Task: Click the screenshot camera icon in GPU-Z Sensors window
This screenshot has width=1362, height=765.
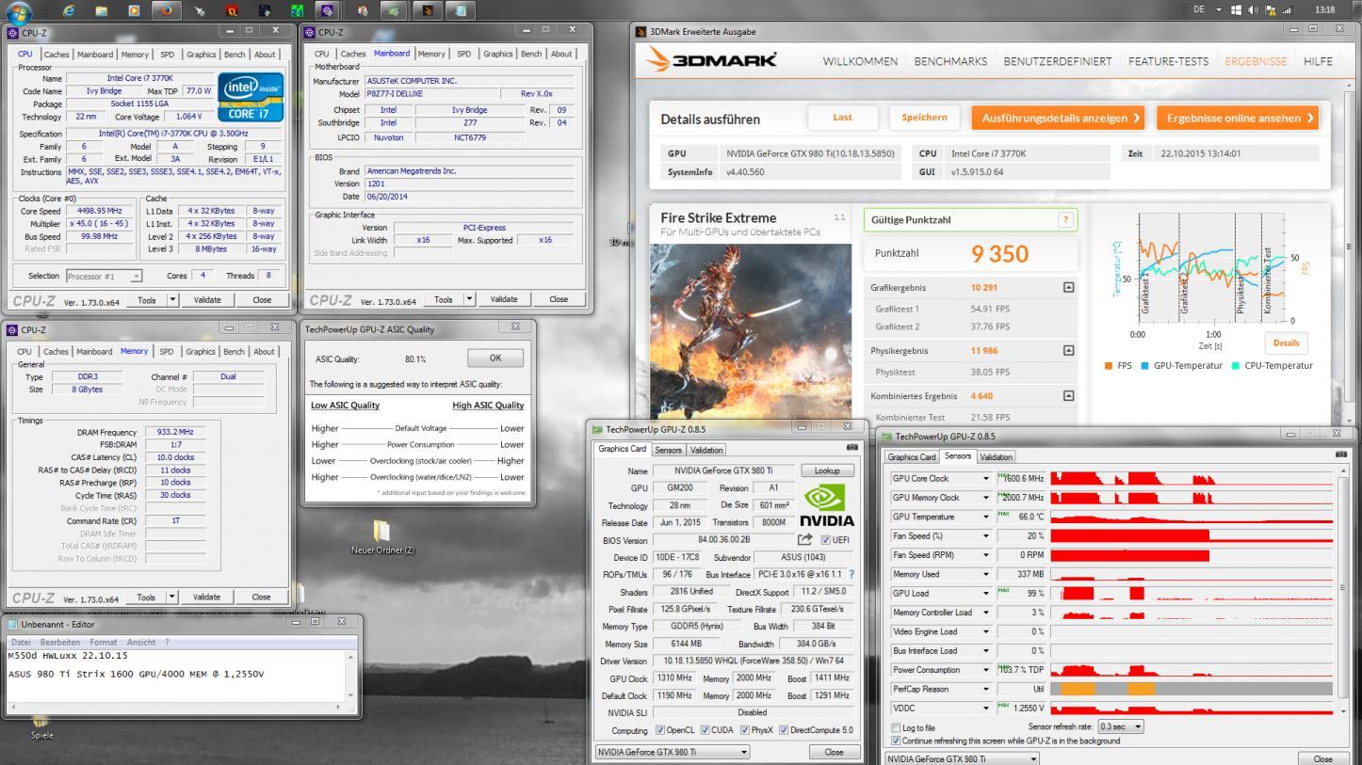Action: click(1341, 454)
